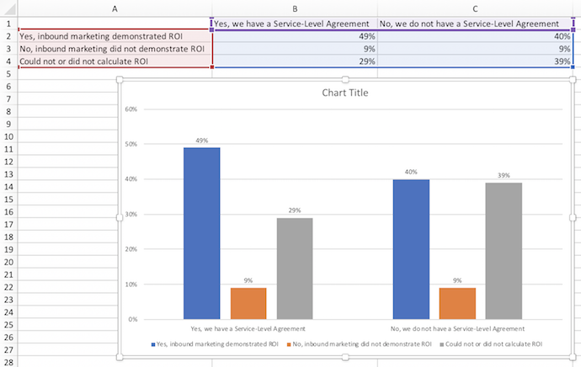The width and height of the screenshot is (581, 367).
Task: Click the select-all corner of the sheet
Action: [x=8, y=8]
